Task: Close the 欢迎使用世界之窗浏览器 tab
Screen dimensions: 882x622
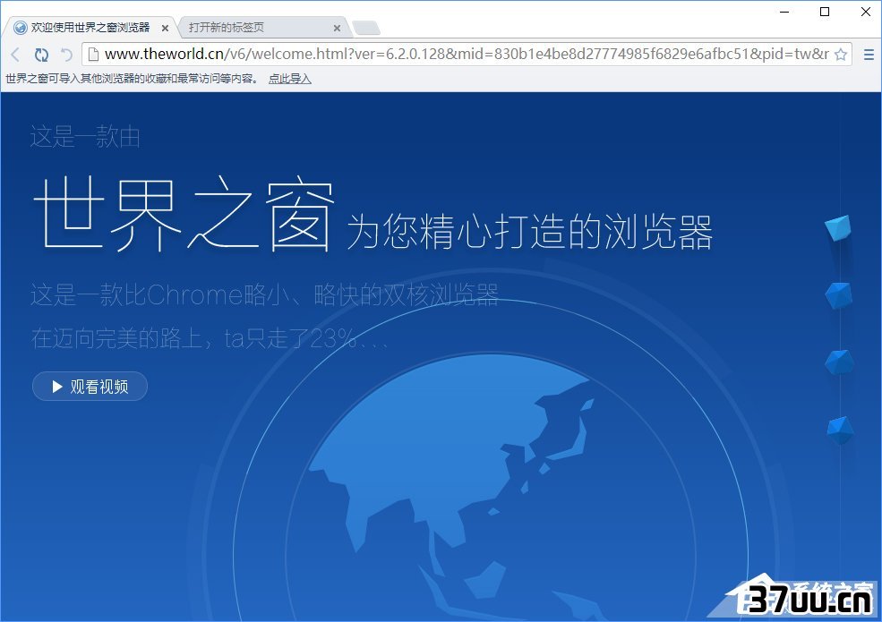Action: [x=165, y=28]
